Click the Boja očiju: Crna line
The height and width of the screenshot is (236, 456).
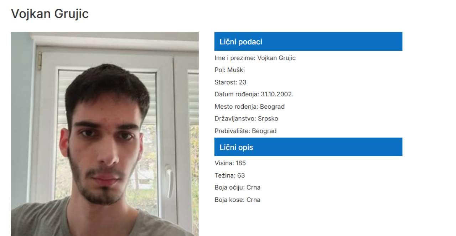click(238, 188)
